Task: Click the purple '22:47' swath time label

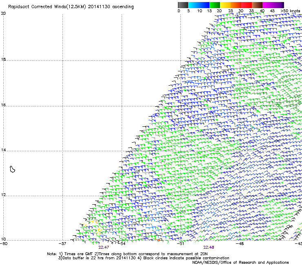Action: click(104, 247)
